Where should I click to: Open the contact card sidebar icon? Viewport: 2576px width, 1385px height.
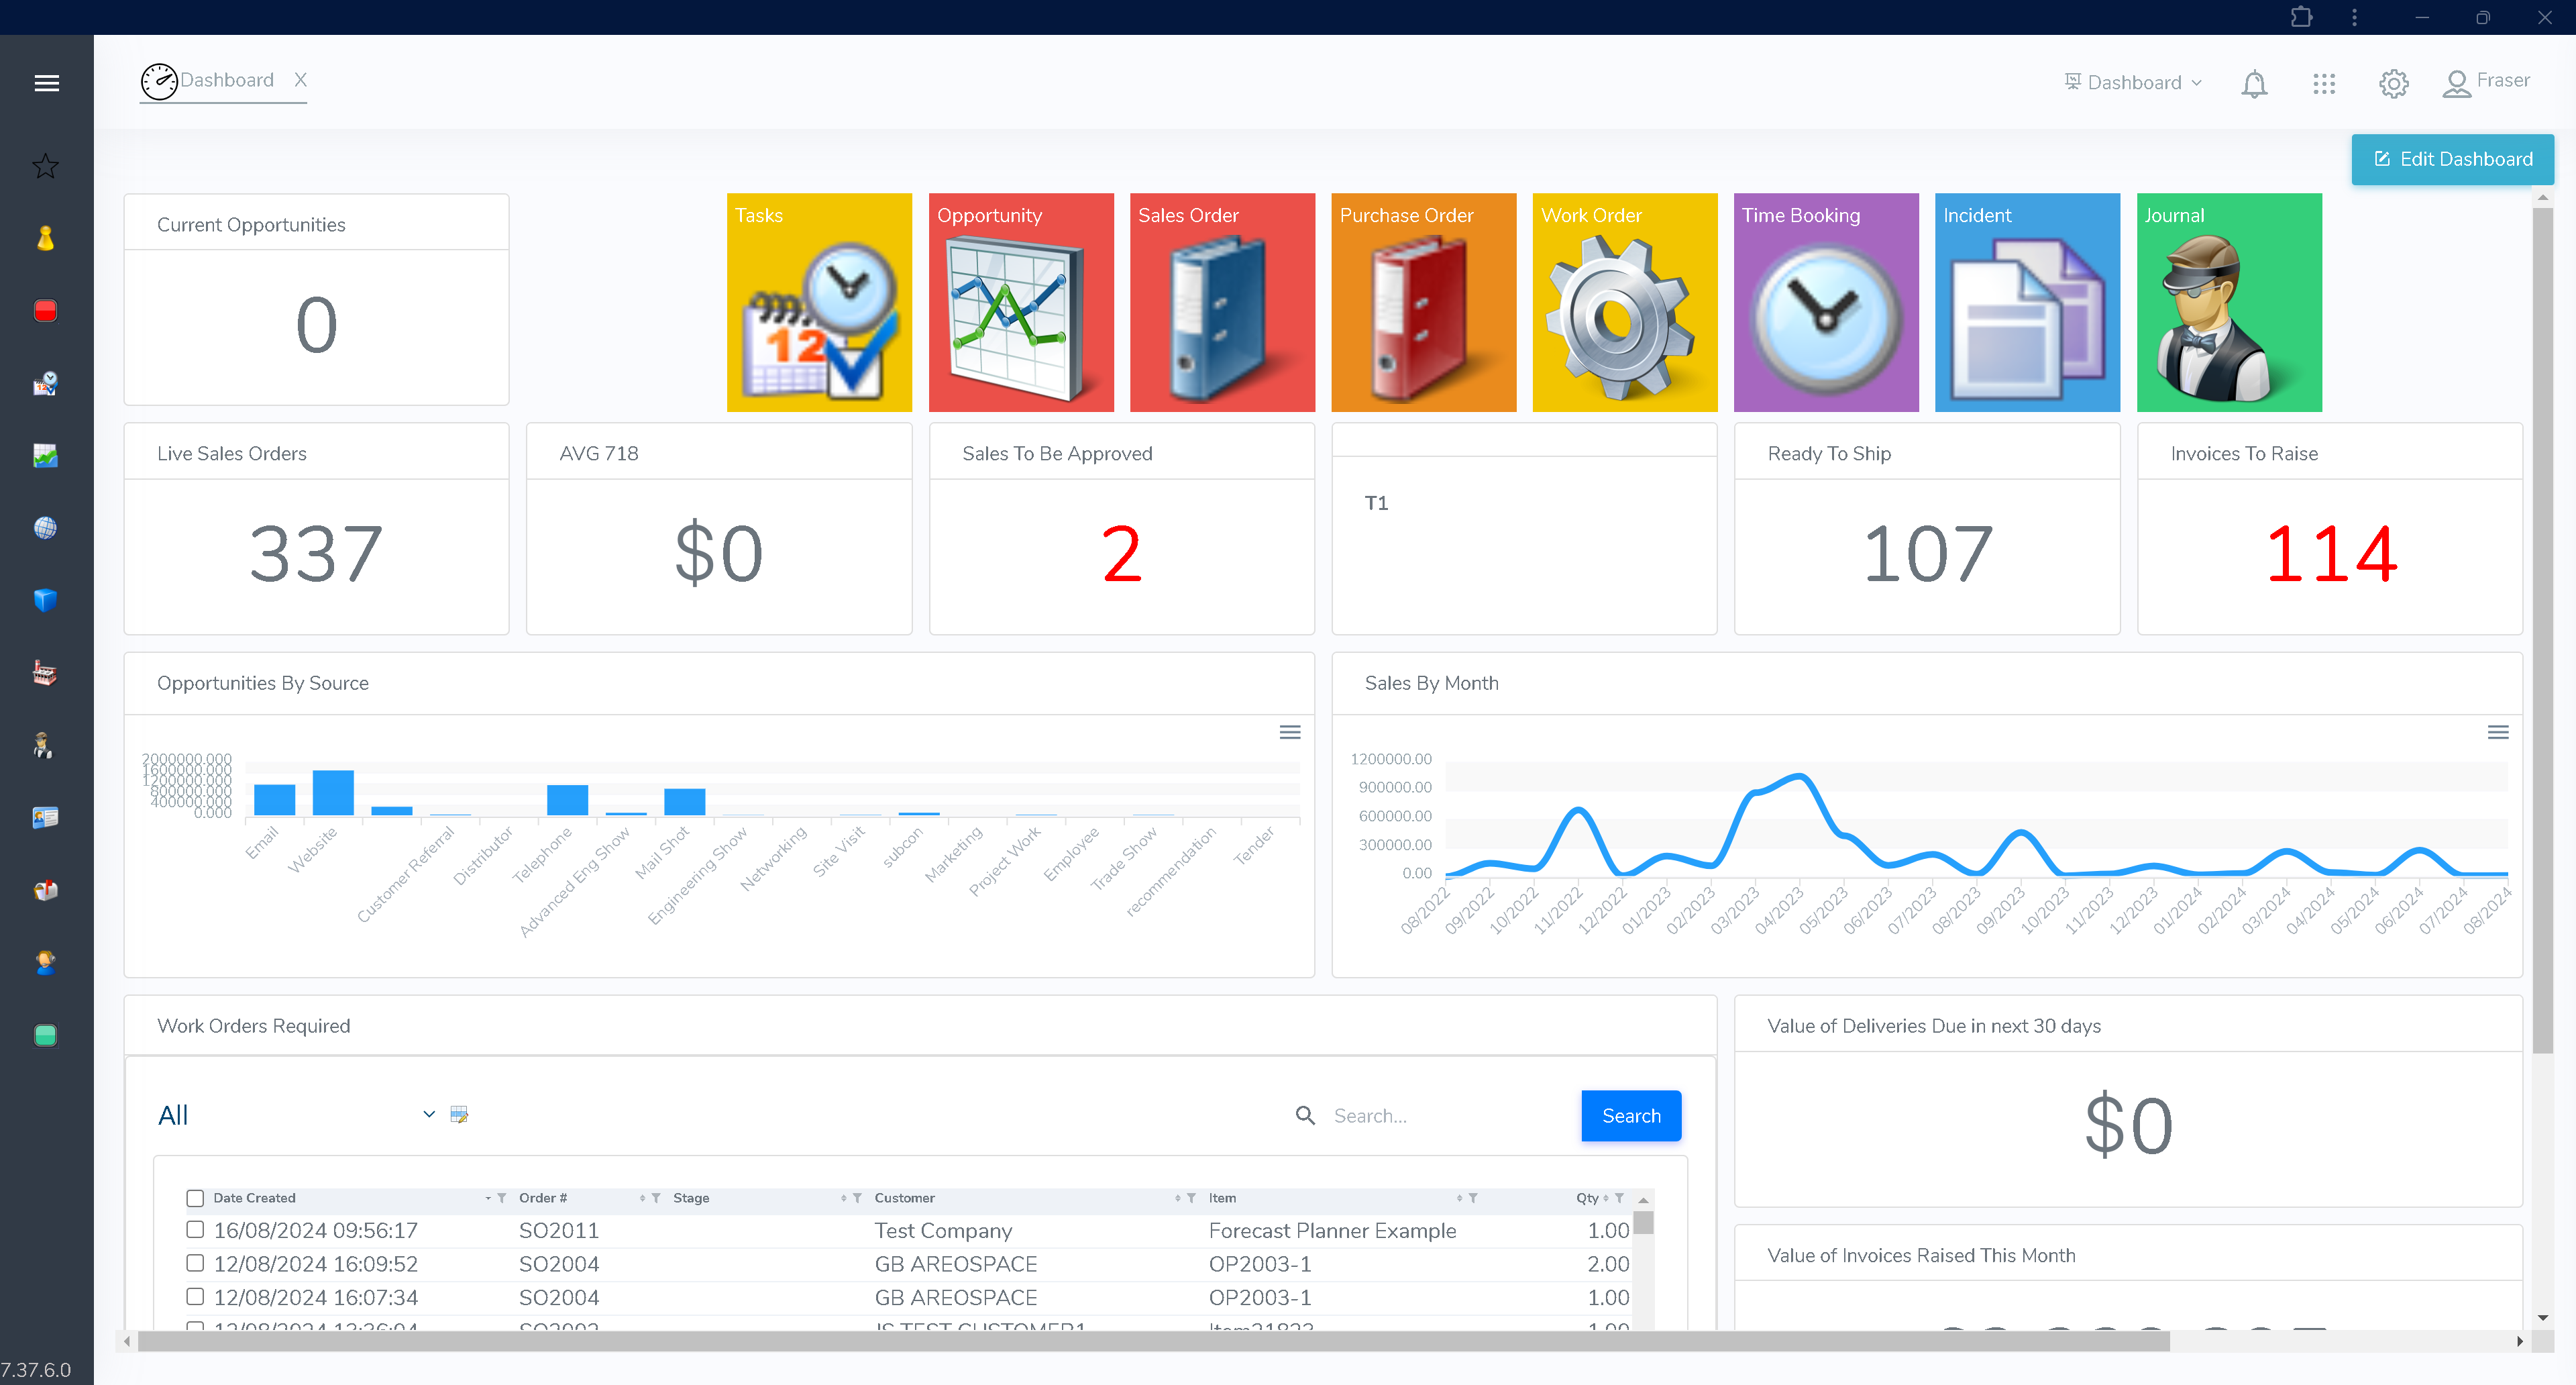click(45, 818)
